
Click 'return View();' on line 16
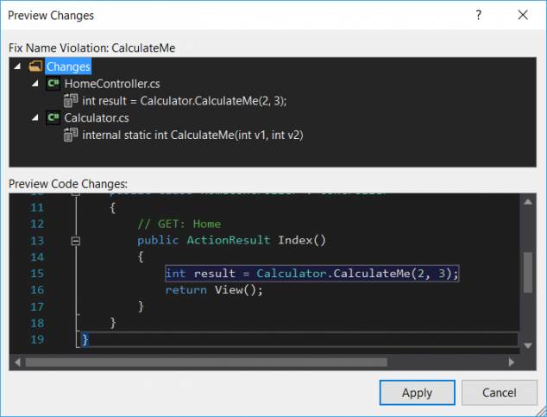click(214, 290)
